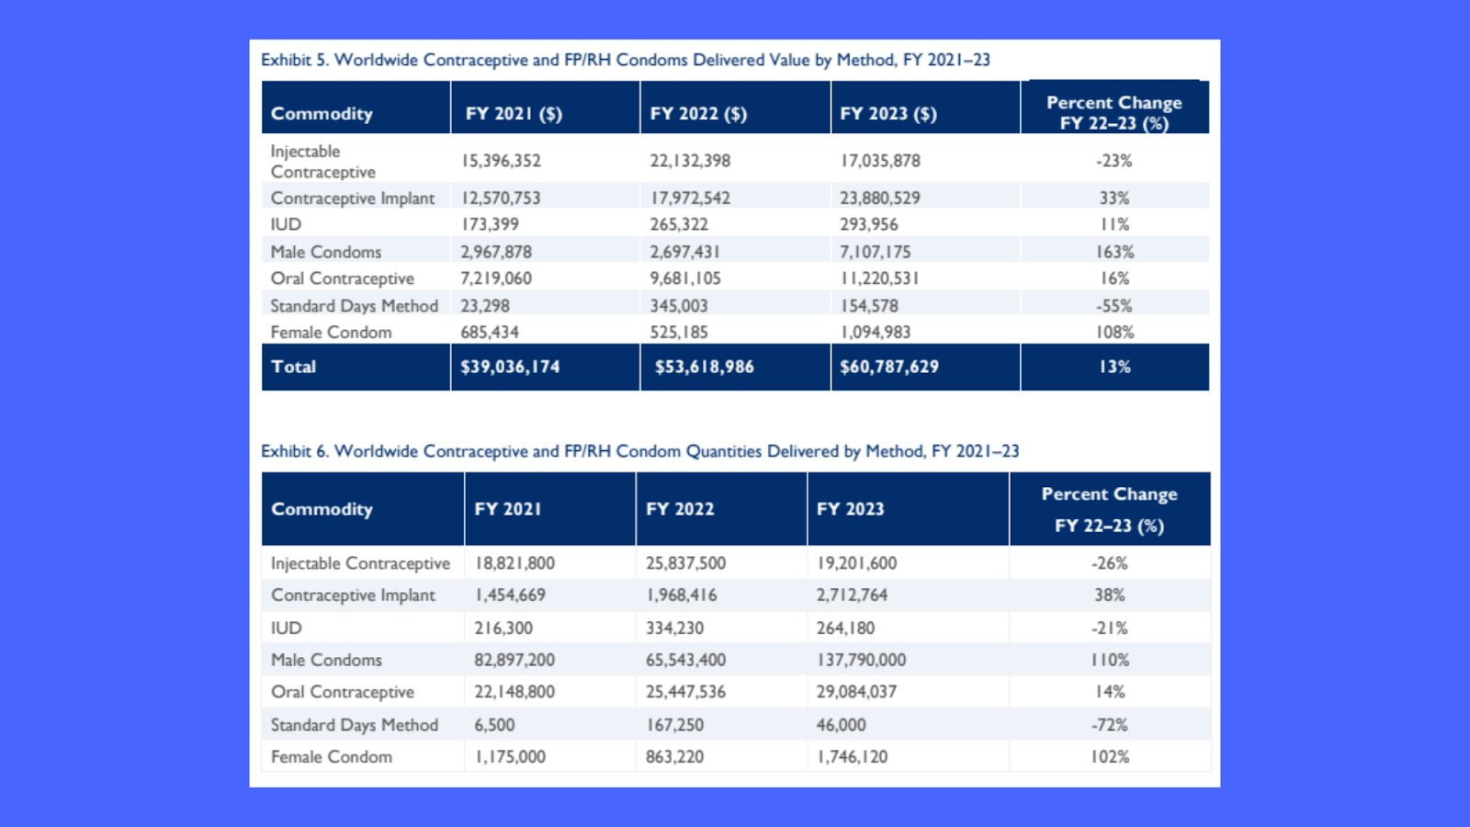Click the total 13% change cell
The height and width of the screenshot is (827, 1470).
[1114, 367]
